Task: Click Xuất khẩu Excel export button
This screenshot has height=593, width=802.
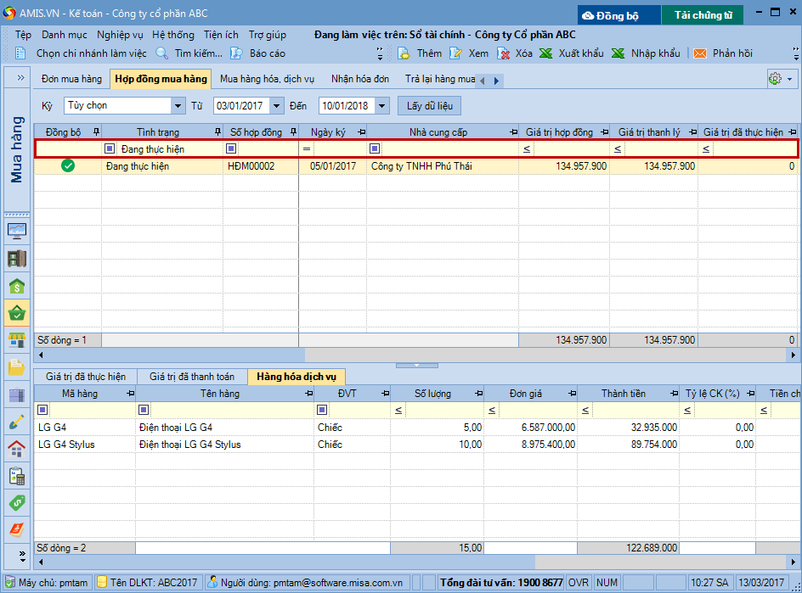Action: click(571, 53)
